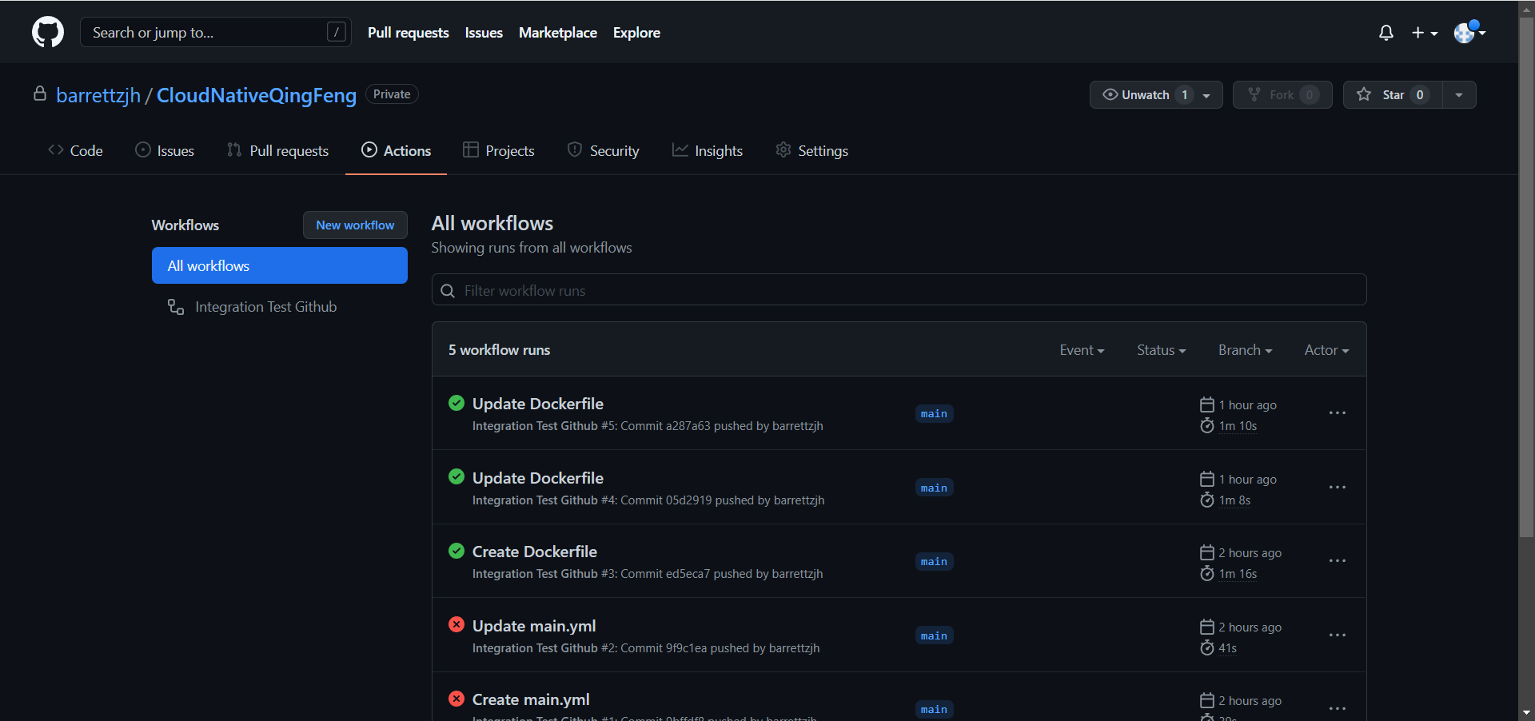Image resolution: width=1535 pixels, height=721 pixels.
Task: Expand the plus create-new menu
Action: tap(1425, 33)
